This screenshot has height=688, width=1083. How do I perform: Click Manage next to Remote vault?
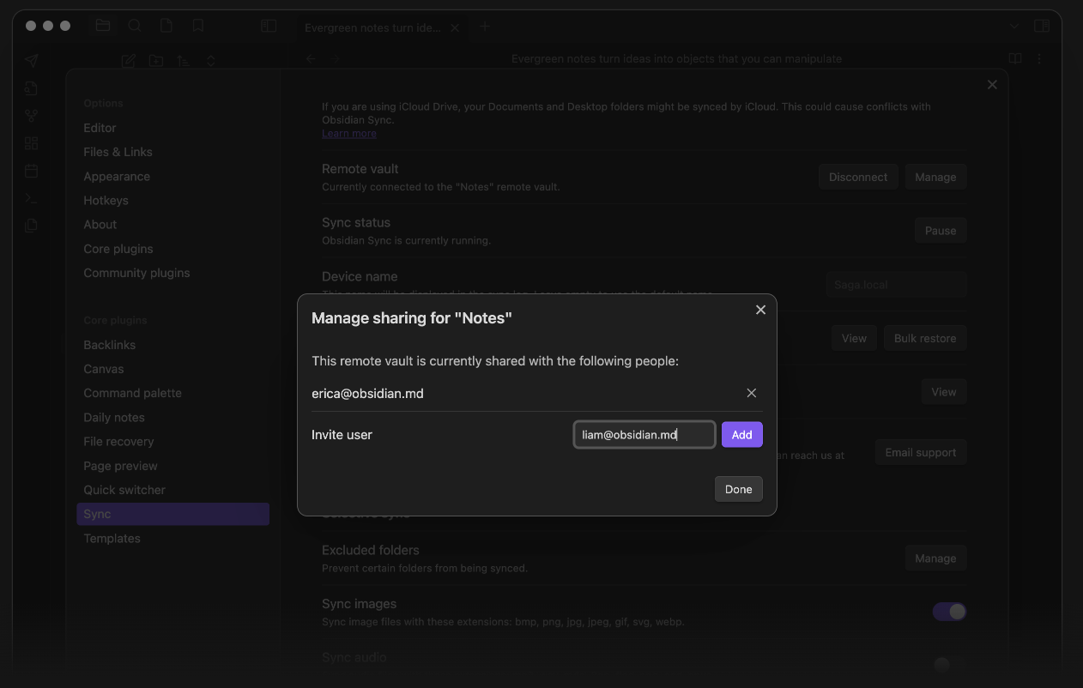pyautogui.click(x=935, y=177)
